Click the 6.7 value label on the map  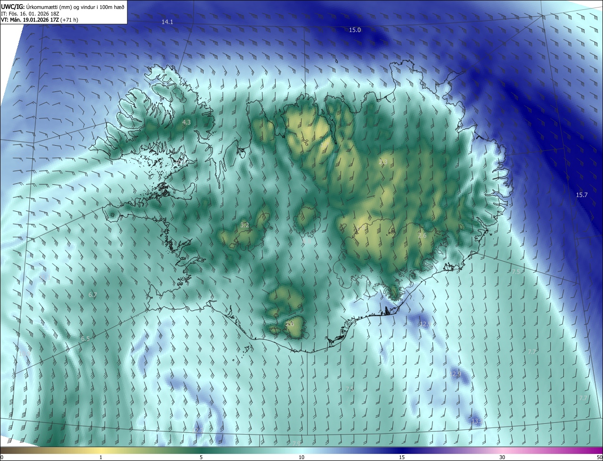point(92,295)
